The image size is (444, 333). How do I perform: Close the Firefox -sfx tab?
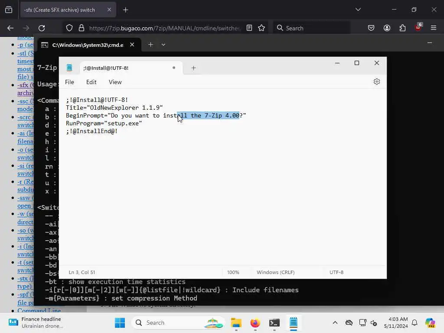[109, 10]
